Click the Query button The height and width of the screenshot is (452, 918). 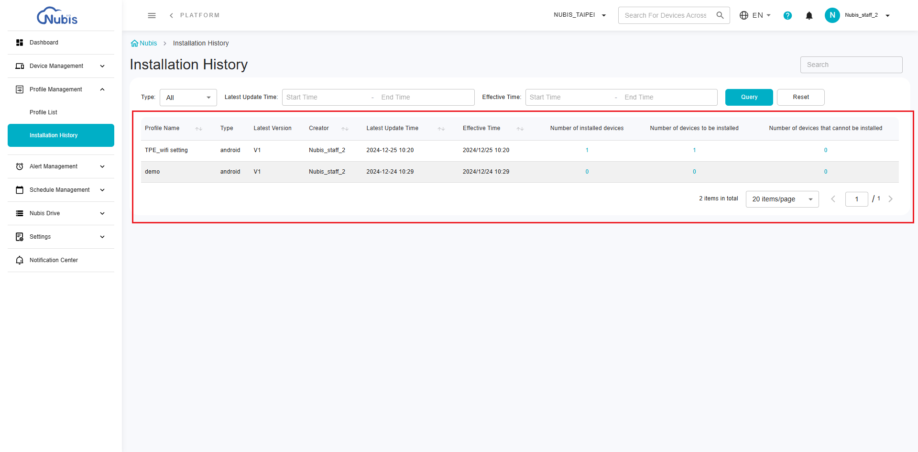[x=749, y=97]
